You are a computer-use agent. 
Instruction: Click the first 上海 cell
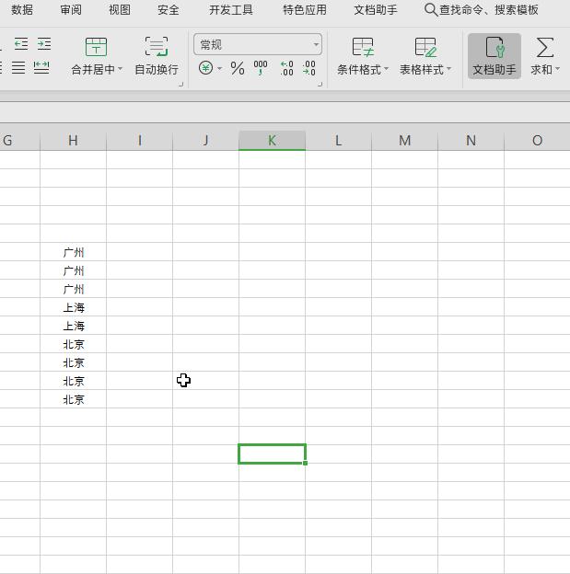[x=73, y=307]
